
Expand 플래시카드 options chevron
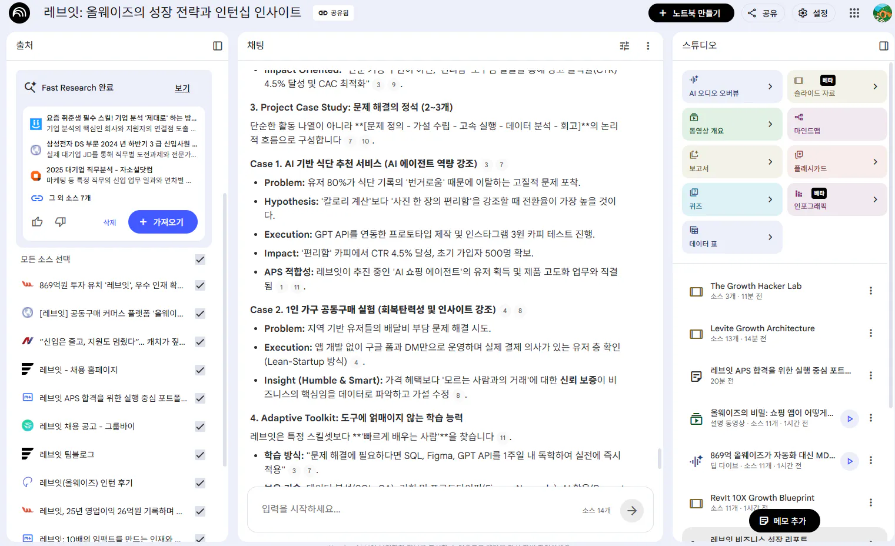[875, 162]
